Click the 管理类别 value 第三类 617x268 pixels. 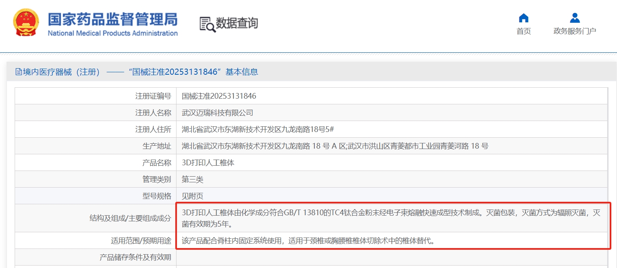click(192, 179)
